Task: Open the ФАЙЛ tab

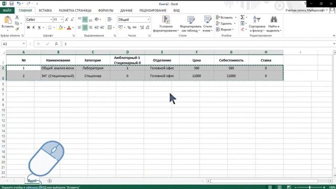Action: pyautogui.click(x=7, y=10)
